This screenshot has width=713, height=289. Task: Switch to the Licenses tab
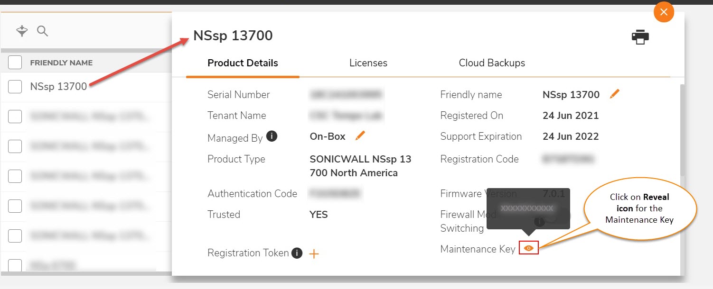pyautogui.click(x=368, y=63)
